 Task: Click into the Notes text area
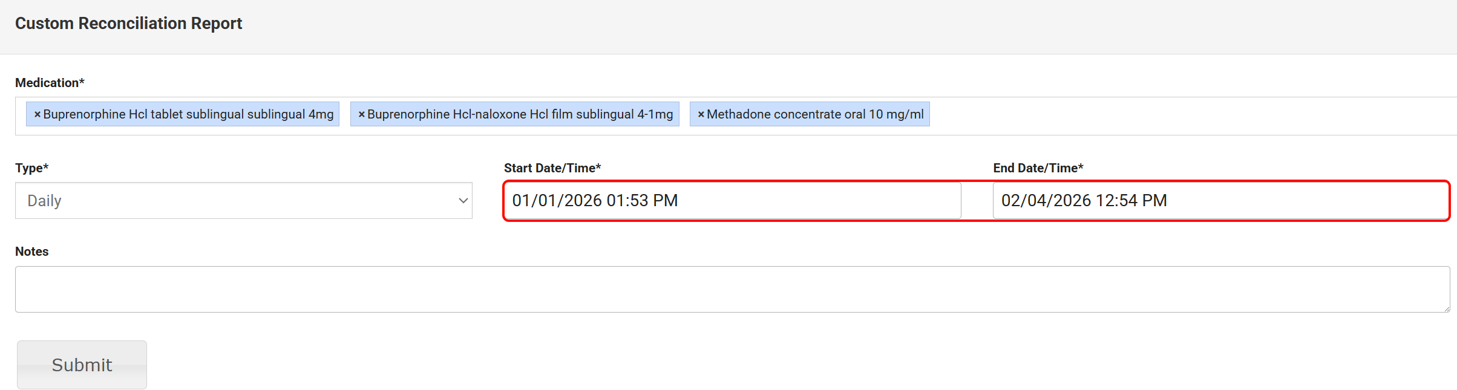tap(732, 289)
